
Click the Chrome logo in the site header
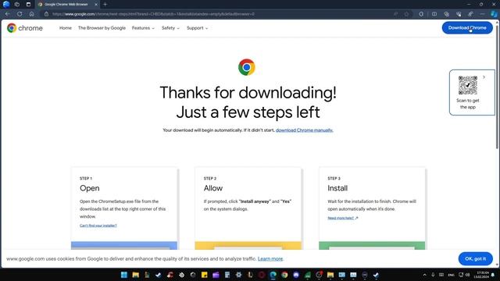click(x=25, y=28)
